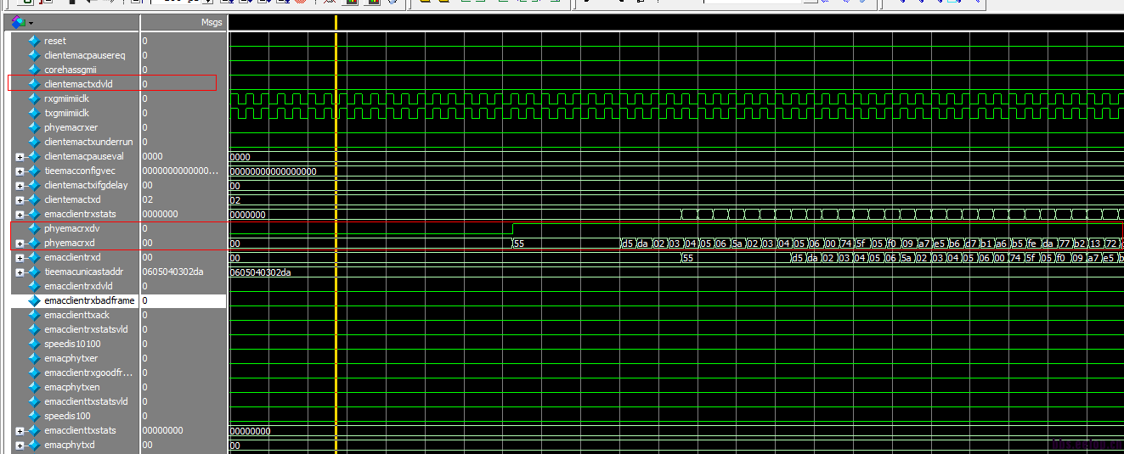This screenshot has width=1124, height=454.
Task: Select the reset signal
Action: click(54, 41)
